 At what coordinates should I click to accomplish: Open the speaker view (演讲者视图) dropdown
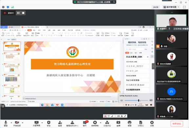tap(171, 7)
